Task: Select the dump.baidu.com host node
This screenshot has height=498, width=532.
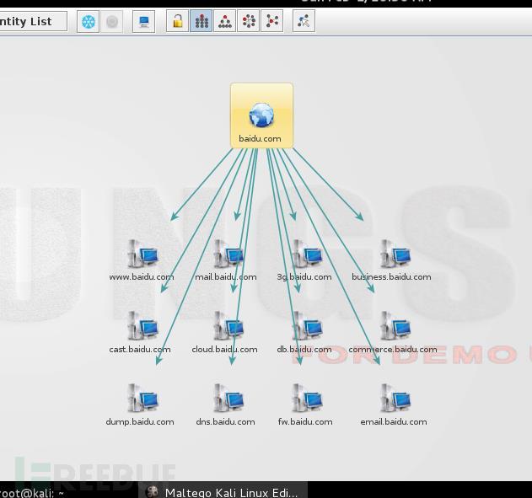Action: (x=141, y=405)
